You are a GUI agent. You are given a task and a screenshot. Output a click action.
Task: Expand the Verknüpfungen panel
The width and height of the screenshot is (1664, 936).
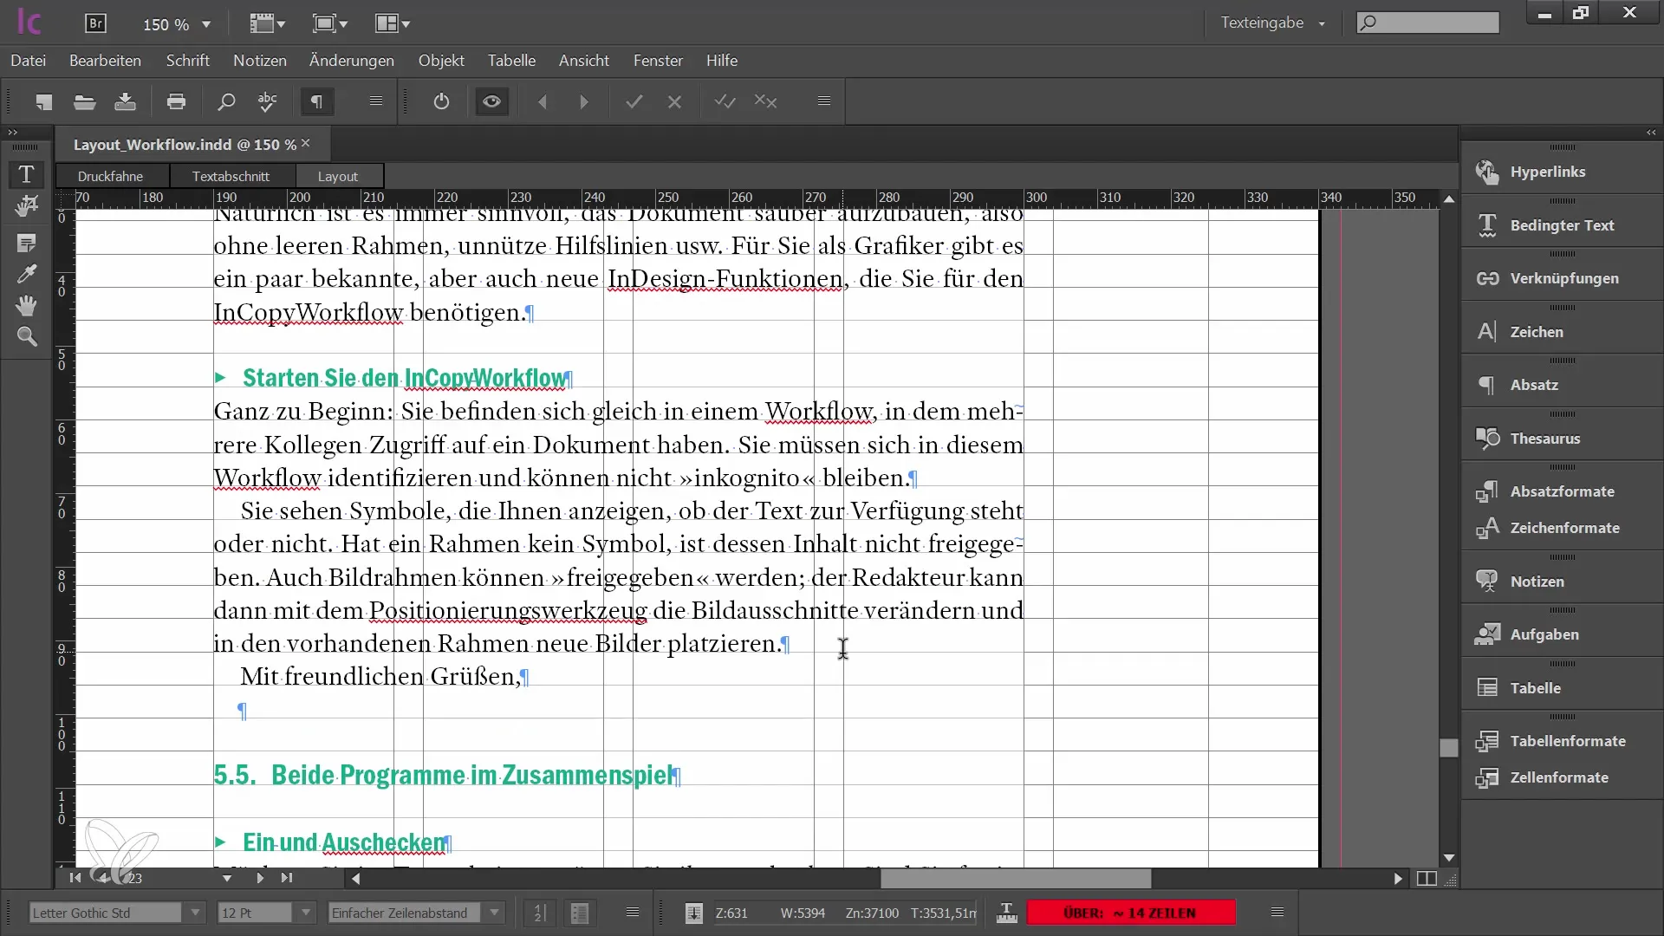pyautogui.click(x=1563, y=277)
